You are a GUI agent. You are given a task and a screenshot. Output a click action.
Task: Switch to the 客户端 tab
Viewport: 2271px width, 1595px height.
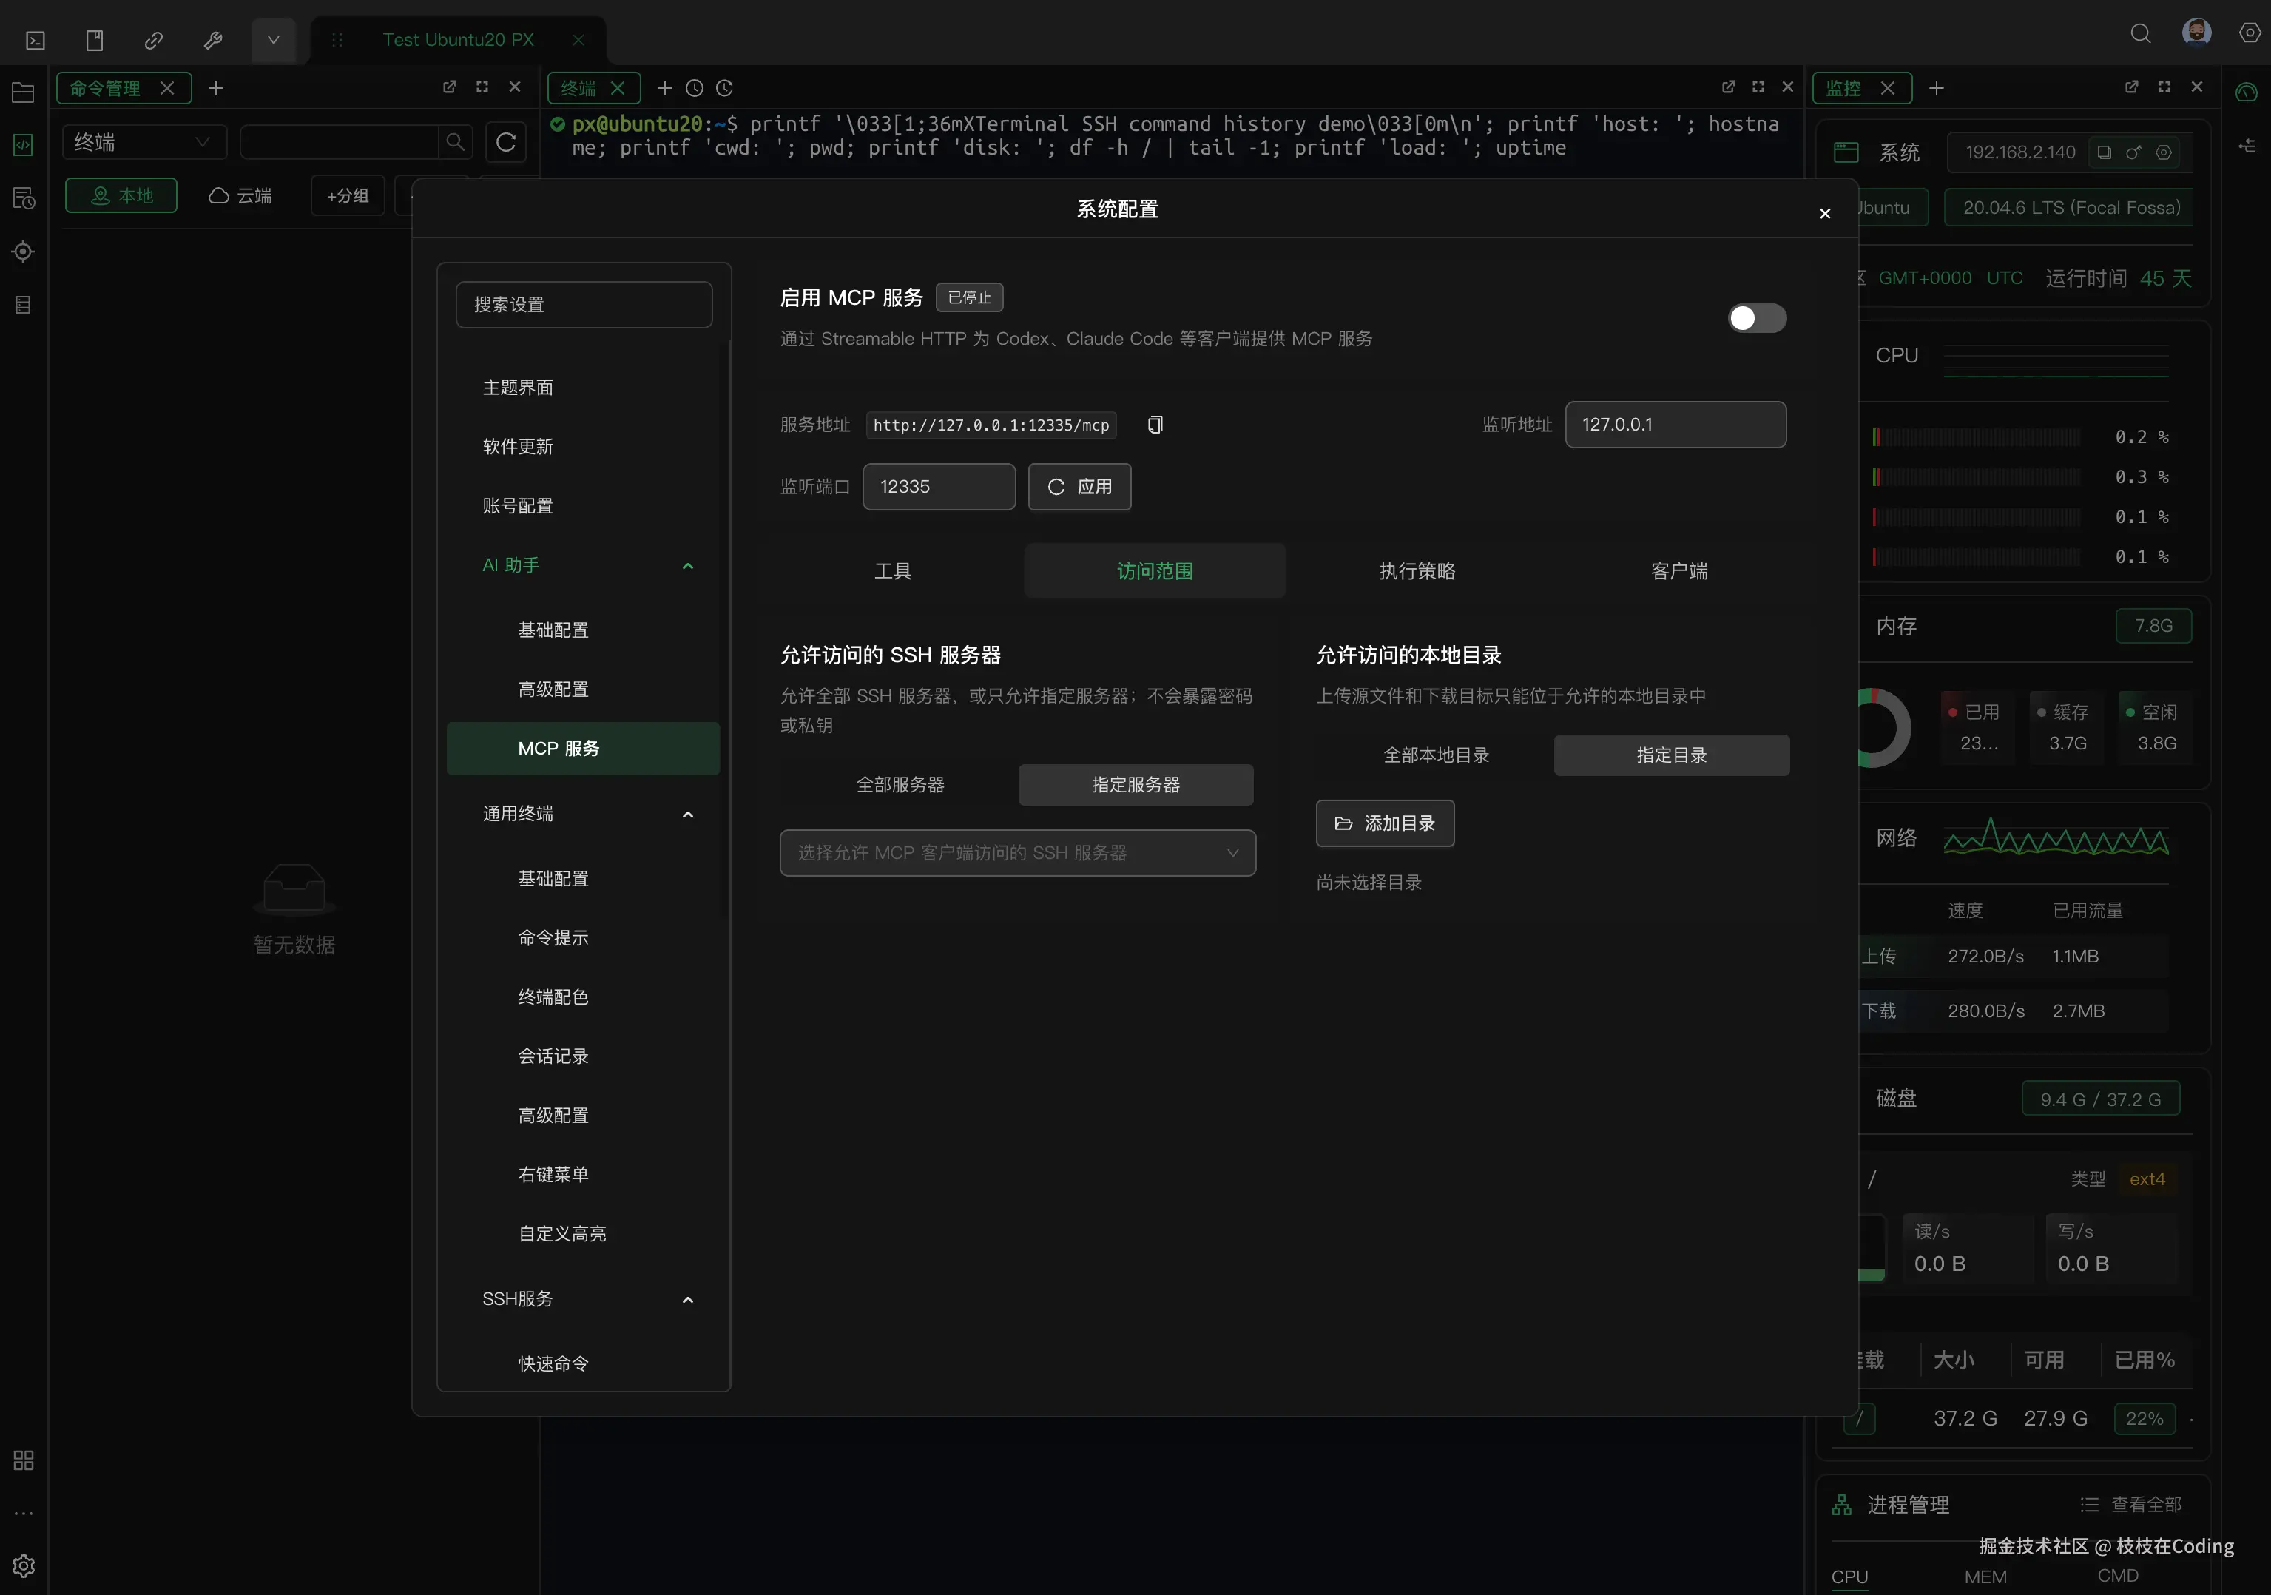click(1679, 571)
